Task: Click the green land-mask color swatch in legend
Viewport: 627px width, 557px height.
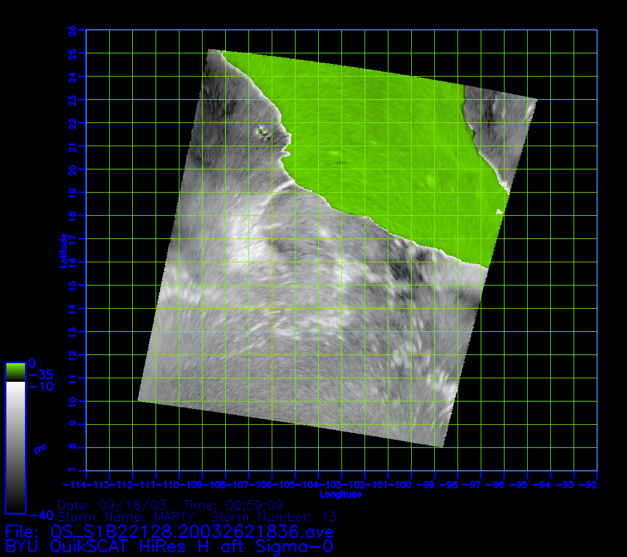Action: [15, 372]
